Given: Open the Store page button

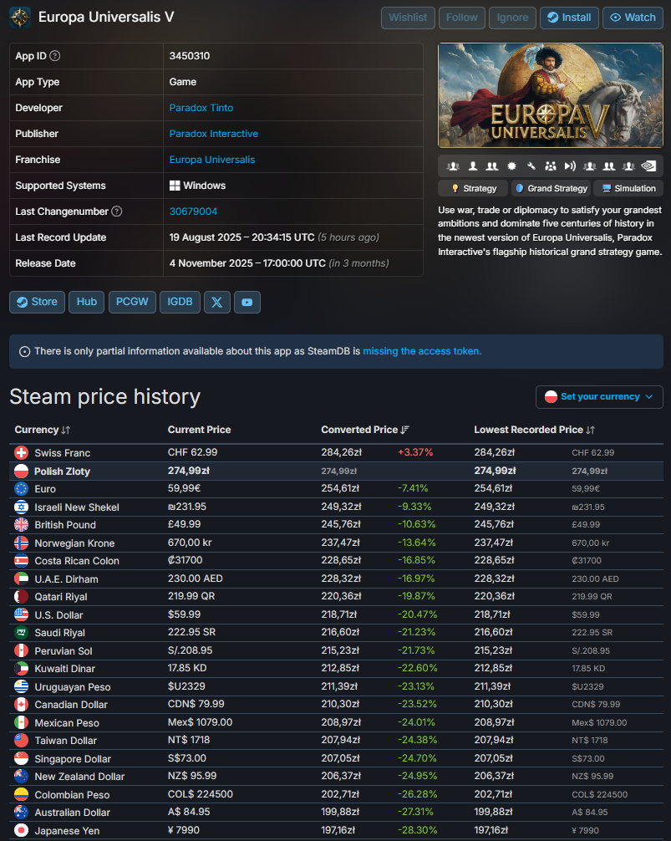Looking at the screenshot, I should 37,302.
